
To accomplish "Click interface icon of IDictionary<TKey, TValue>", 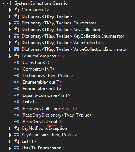I will pos(17,76).
